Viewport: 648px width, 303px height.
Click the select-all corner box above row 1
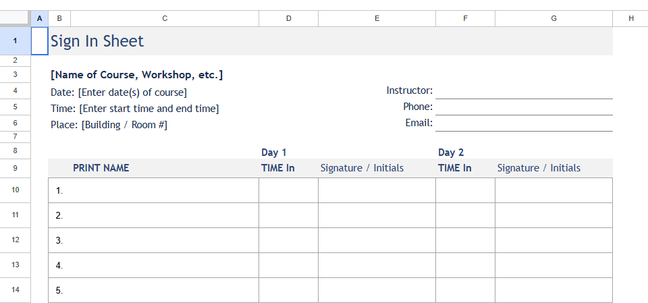(15, 18)
